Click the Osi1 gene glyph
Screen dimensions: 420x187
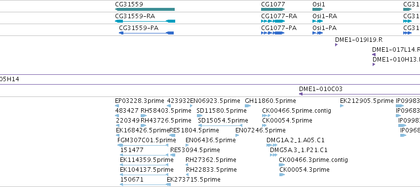pos(318,9)
